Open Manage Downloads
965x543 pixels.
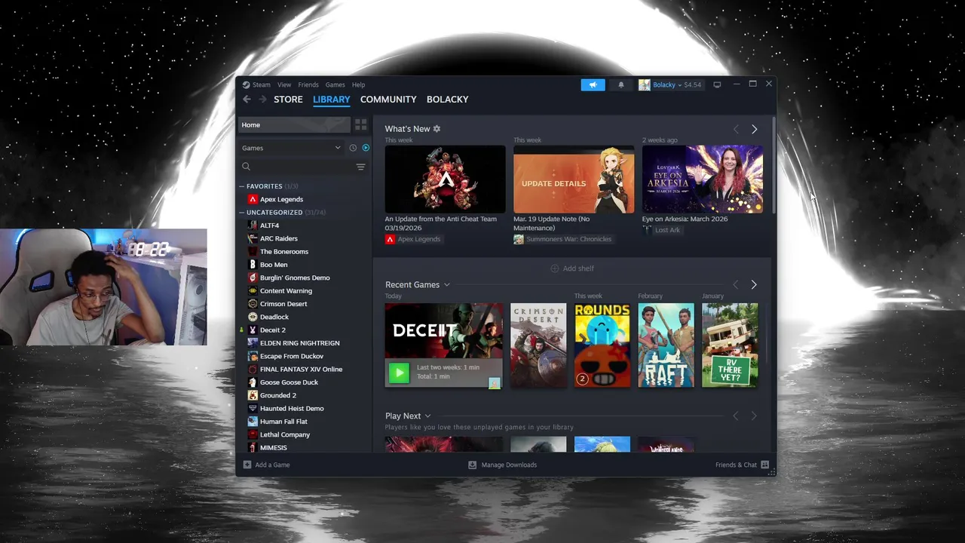tap(503, 465)
